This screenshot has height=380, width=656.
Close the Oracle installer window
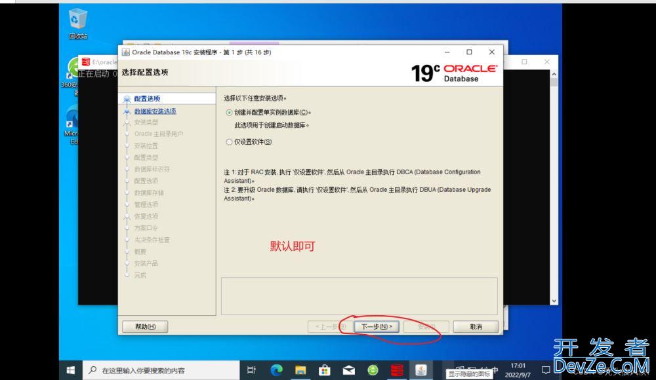pyautogui.click(x=492, y=52)
